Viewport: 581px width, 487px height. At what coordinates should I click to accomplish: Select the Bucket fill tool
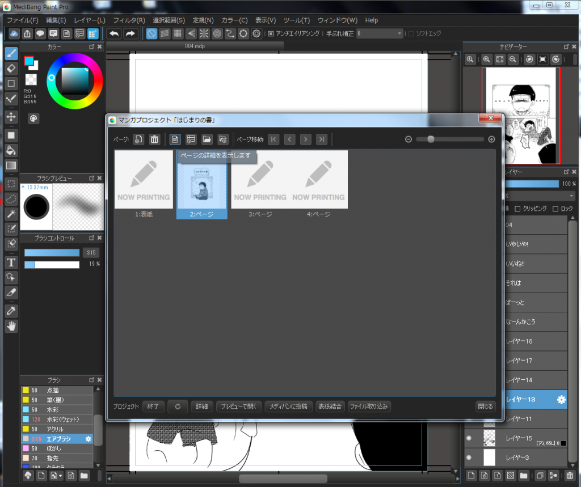click(x=11, y=150)
